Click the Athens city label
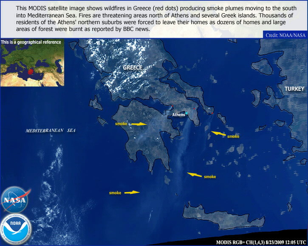The image size is (308, 246). pyautogui.click(x=178, y=115)
